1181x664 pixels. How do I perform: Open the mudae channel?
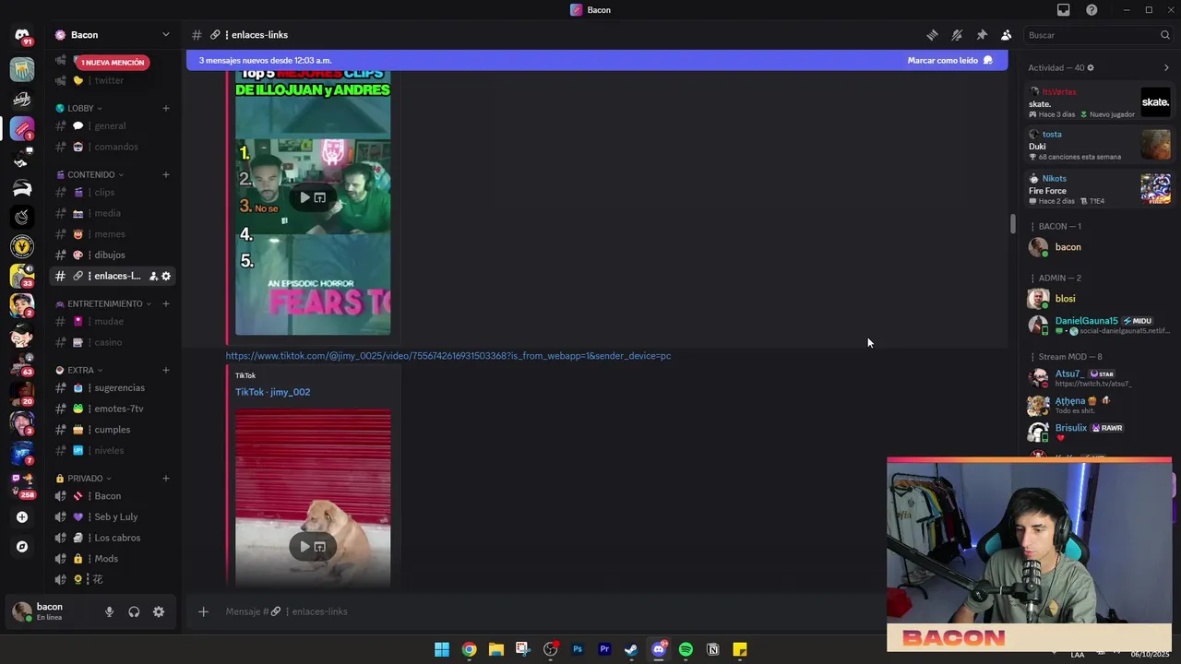click(113, 321)
